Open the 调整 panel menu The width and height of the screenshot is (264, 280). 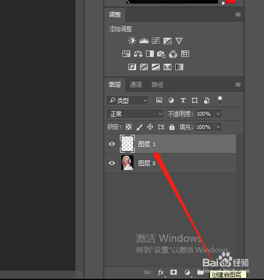[x=238, y=14]
